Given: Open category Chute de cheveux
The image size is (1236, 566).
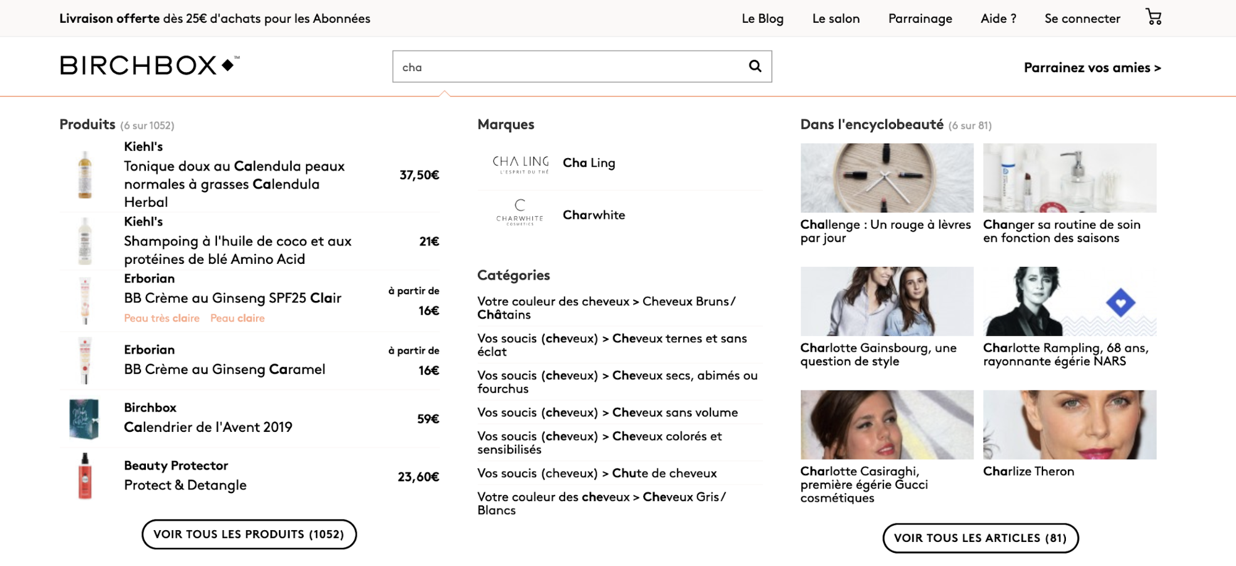Looking at the screenshot, I should click(x=597, y=473).
